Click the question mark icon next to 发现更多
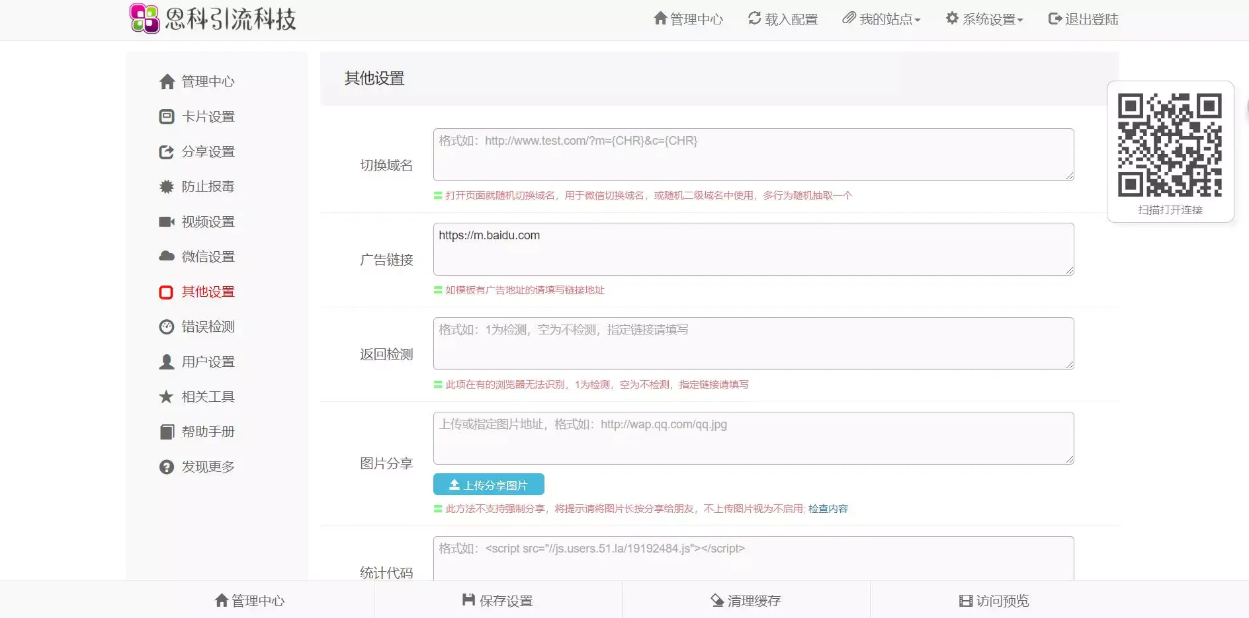This screenshot has height=618, width=1249. pos(167,467)
